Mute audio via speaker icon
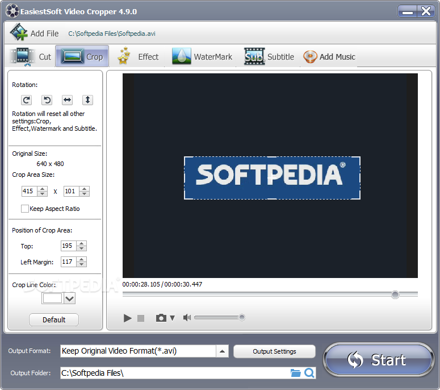Screen dimensions: 440x390 coord(187,317)
